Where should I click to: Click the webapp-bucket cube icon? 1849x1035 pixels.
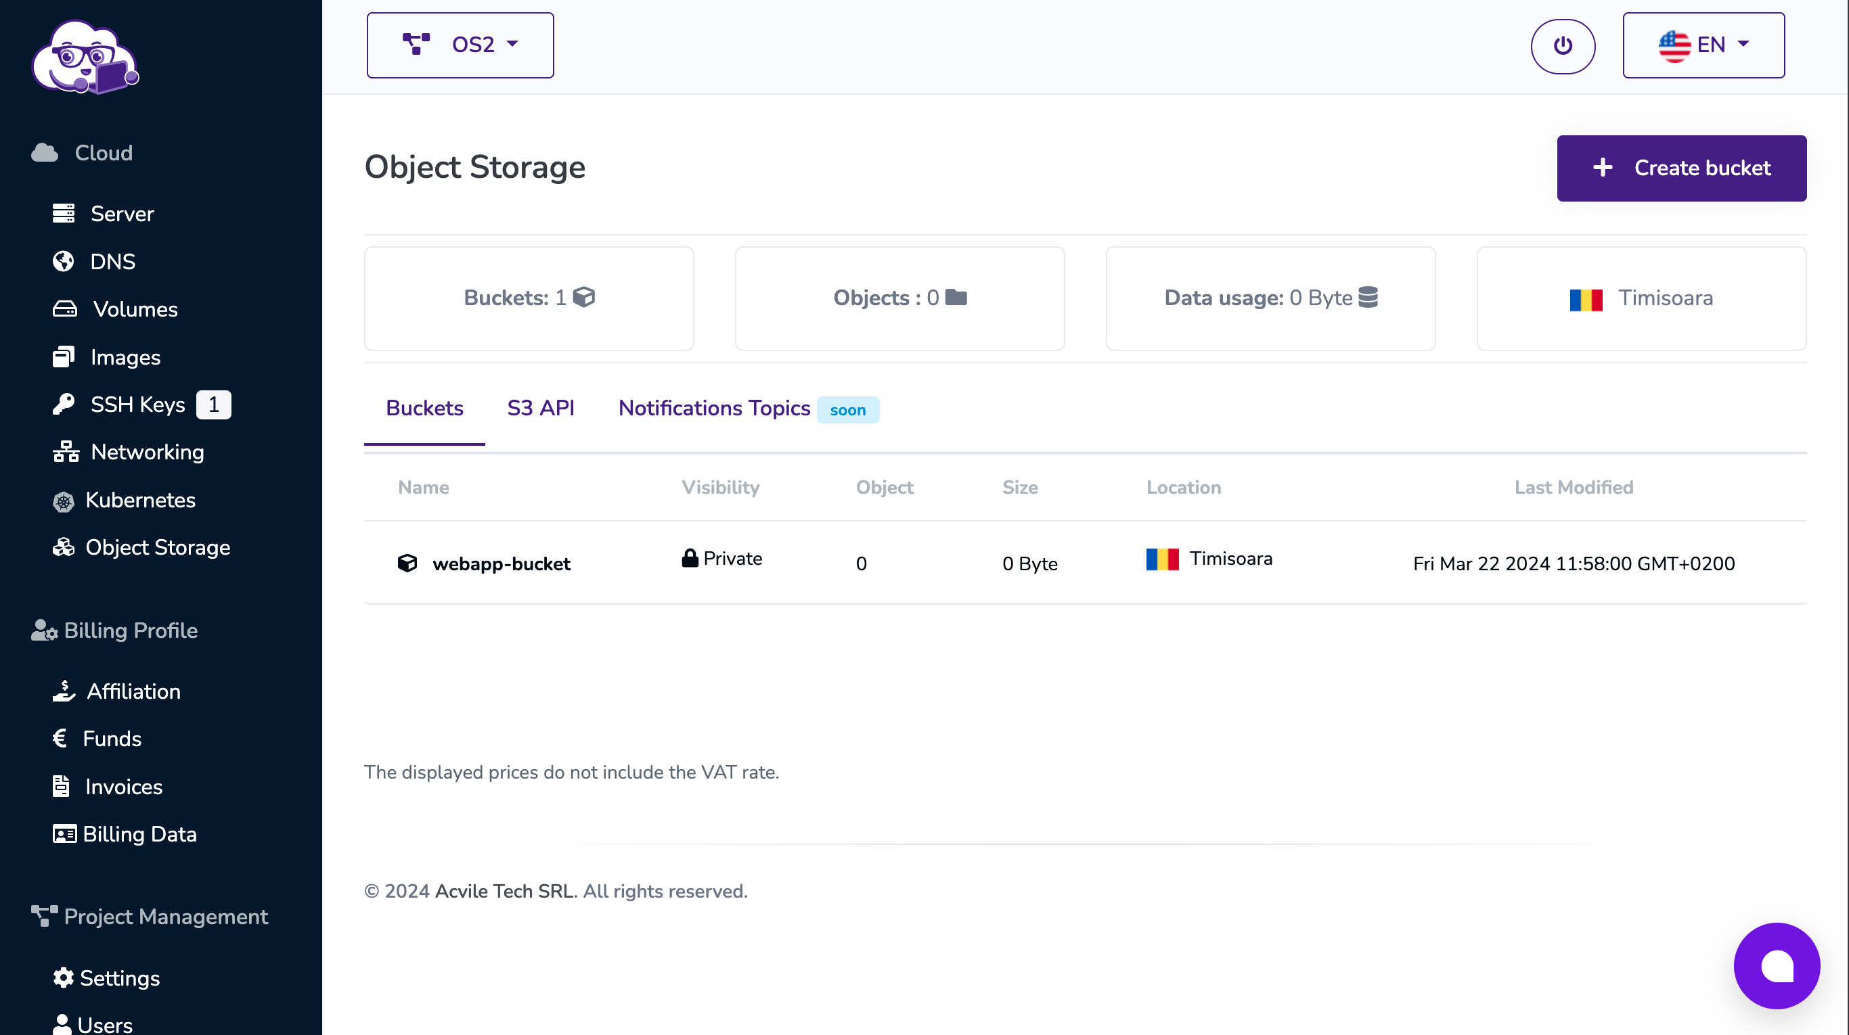coord(407,563)
